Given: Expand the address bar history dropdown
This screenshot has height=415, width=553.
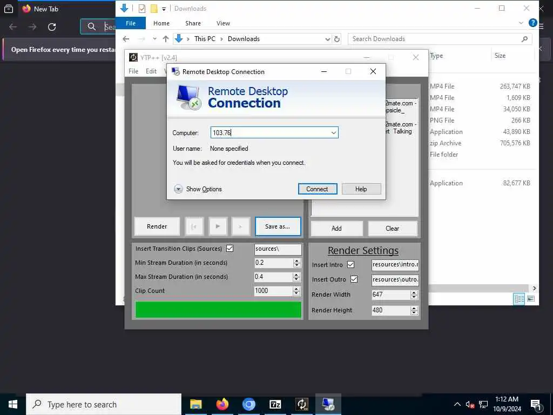Looking at the screenshot, I should coord(328,39).
